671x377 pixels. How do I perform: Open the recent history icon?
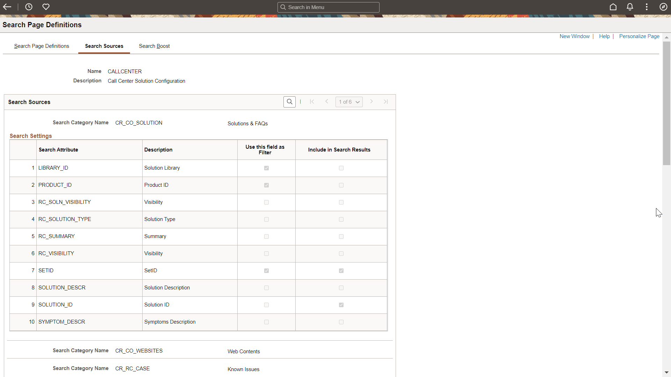tap(28, 7)
